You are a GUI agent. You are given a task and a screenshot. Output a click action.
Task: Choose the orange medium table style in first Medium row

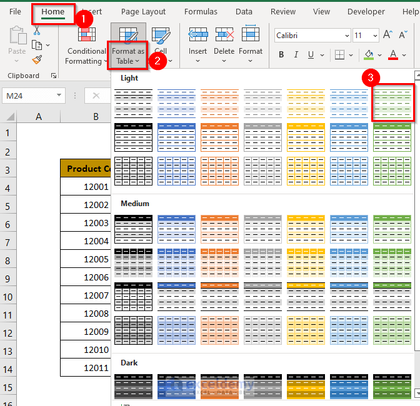219,228
